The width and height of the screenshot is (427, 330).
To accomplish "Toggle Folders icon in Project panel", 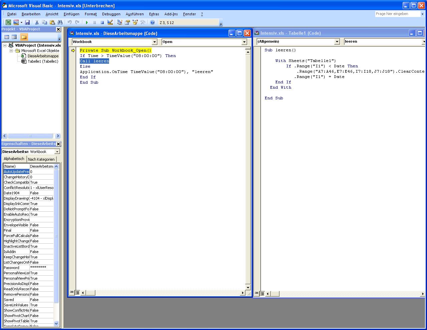I will point(24,37).
